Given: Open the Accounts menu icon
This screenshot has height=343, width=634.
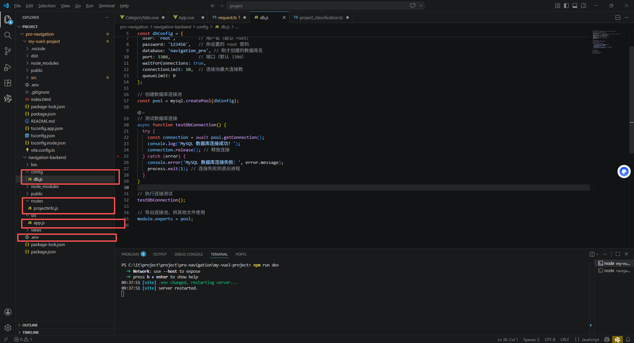Looking at the screenshot, I should [8, 312].
